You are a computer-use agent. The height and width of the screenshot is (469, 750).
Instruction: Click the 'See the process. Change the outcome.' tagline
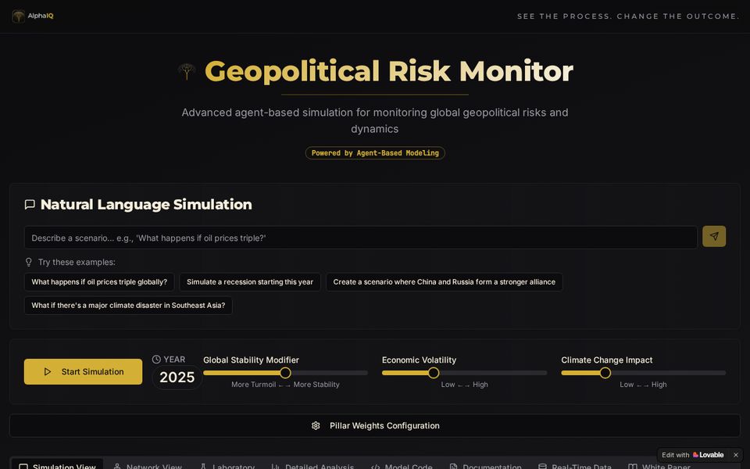tap(628, 16)
